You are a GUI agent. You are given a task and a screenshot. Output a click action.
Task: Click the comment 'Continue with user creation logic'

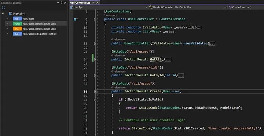155,120
